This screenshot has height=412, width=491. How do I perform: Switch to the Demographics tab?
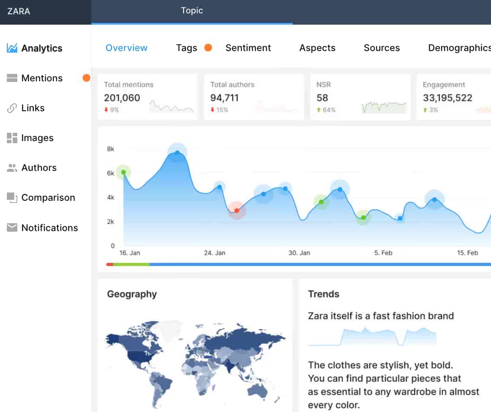[x=459, y=48]
